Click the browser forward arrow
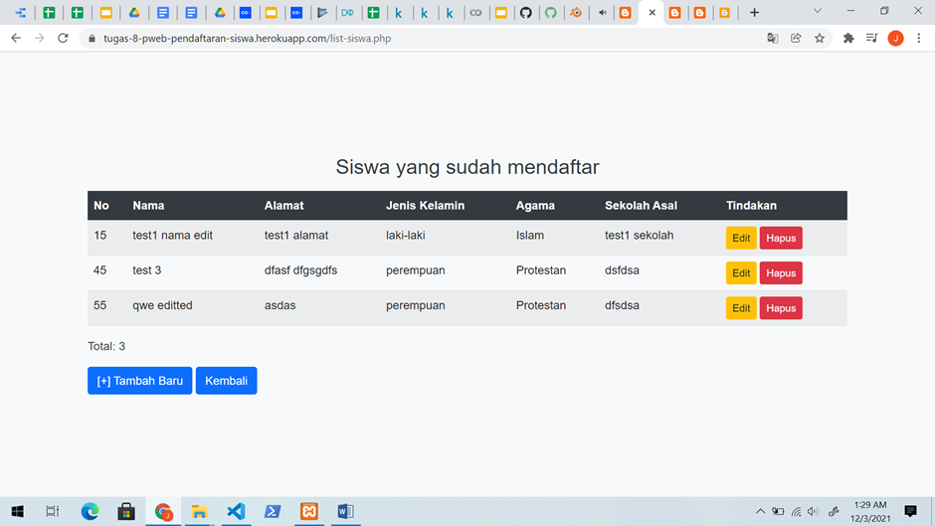Viewport: 935px width, 526px height. [x=40, y=38]
